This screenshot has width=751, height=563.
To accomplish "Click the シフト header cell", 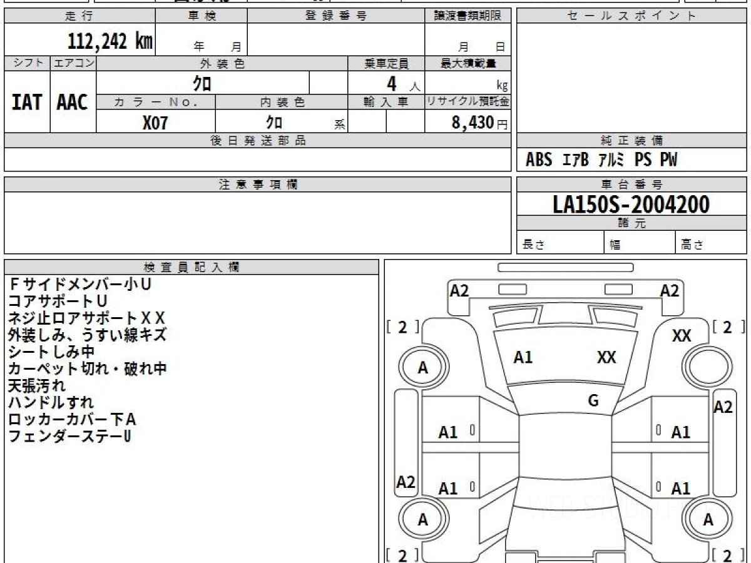I will pos(27,63).
